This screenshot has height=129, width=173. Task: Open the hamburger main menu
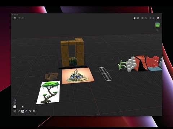tap(15, 18)
